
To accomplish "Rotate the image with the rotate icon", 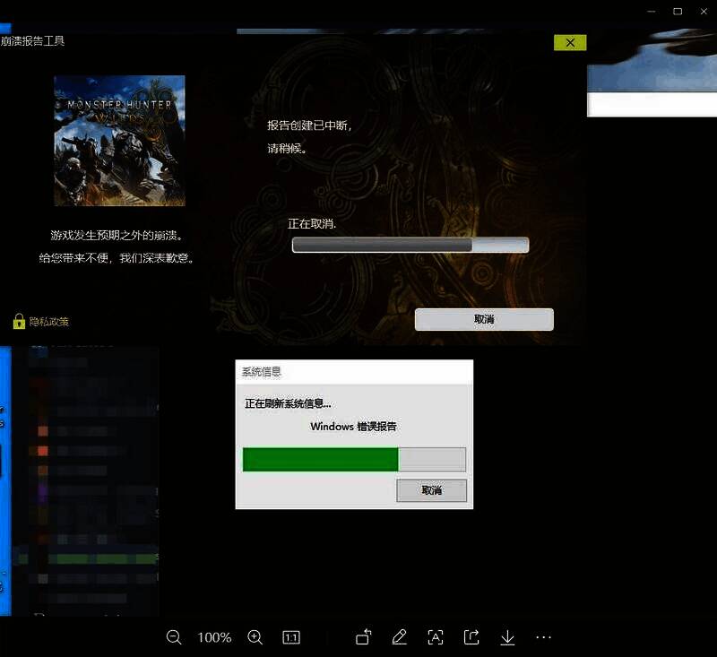I will [364, 637].
